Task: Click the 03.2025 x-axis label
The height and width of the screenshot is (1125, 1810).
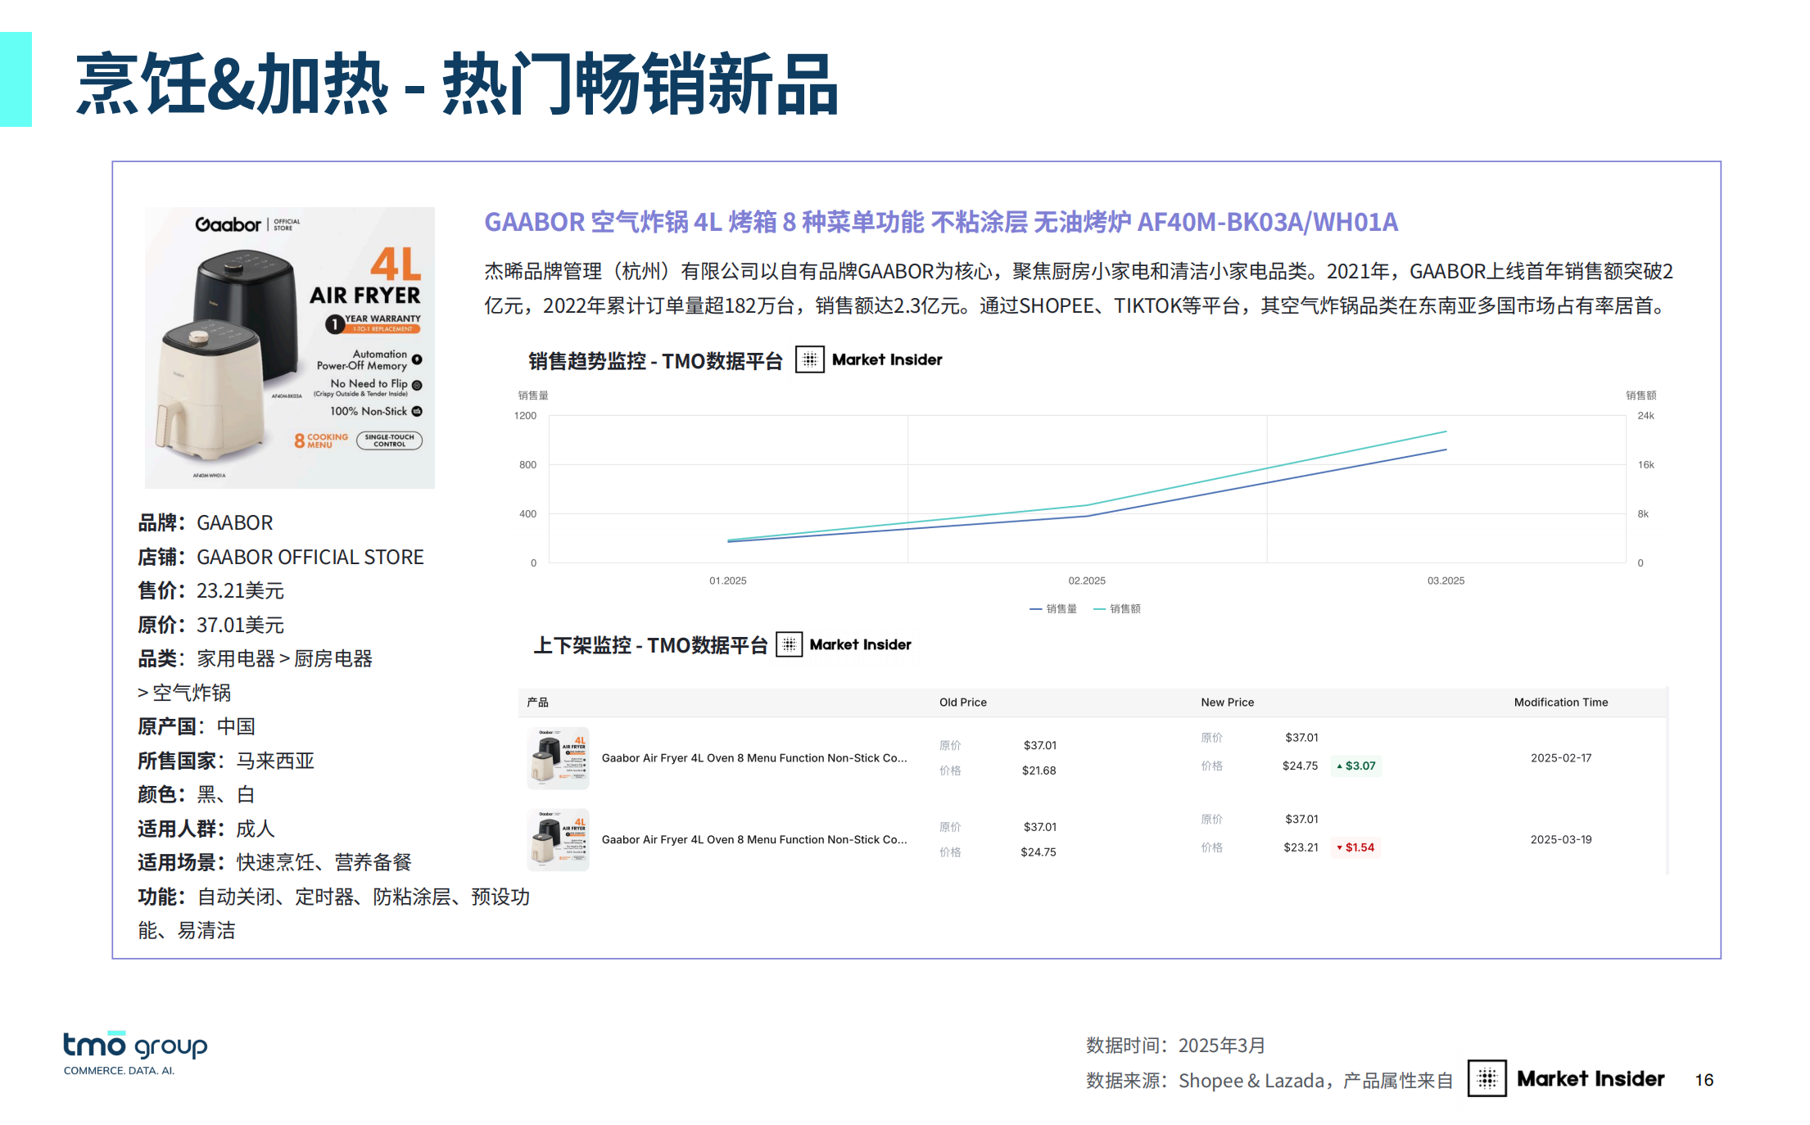Action: coord(1446,581)
